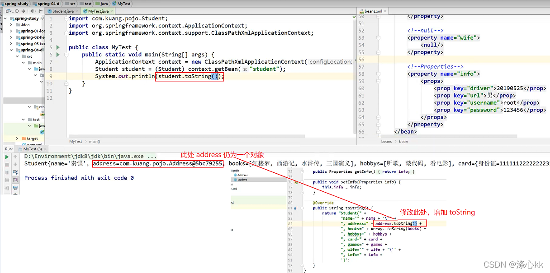Screen dimensions: 550x273
Task: Close beans.xml tab
Action: point(385,11)
